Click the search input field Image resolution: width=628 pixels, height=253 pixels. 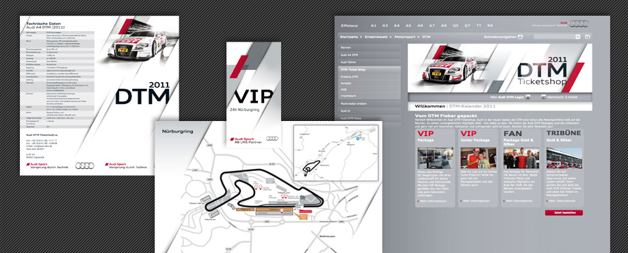pyautogui.click(x=554, y=37)
